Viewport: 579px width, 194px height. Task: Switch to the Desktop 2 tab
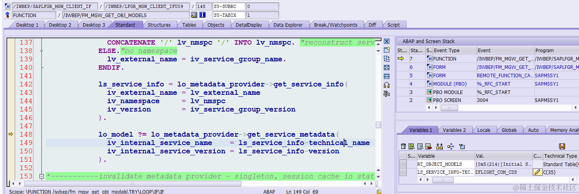click(x=60, y=25)
